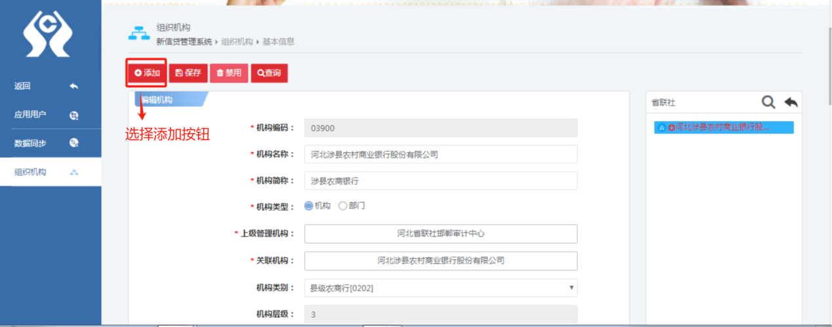Expand the 河北涉县农村商业银行 tree node
Image resolution: width=832 pixels, height=327 pixels.
[x=671, y=127]
